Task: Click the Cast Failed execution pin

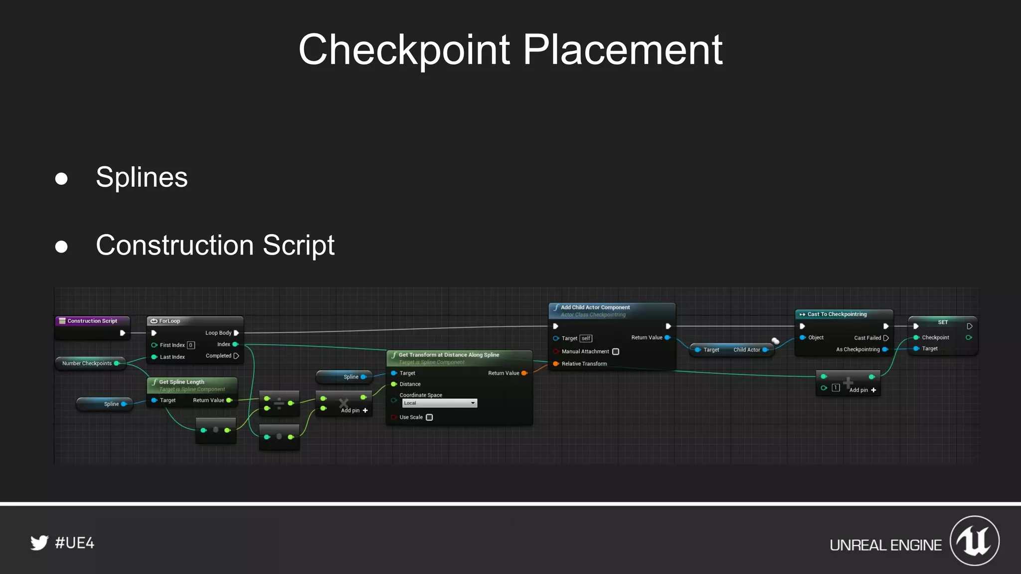Action: click(x=886, y=338)
